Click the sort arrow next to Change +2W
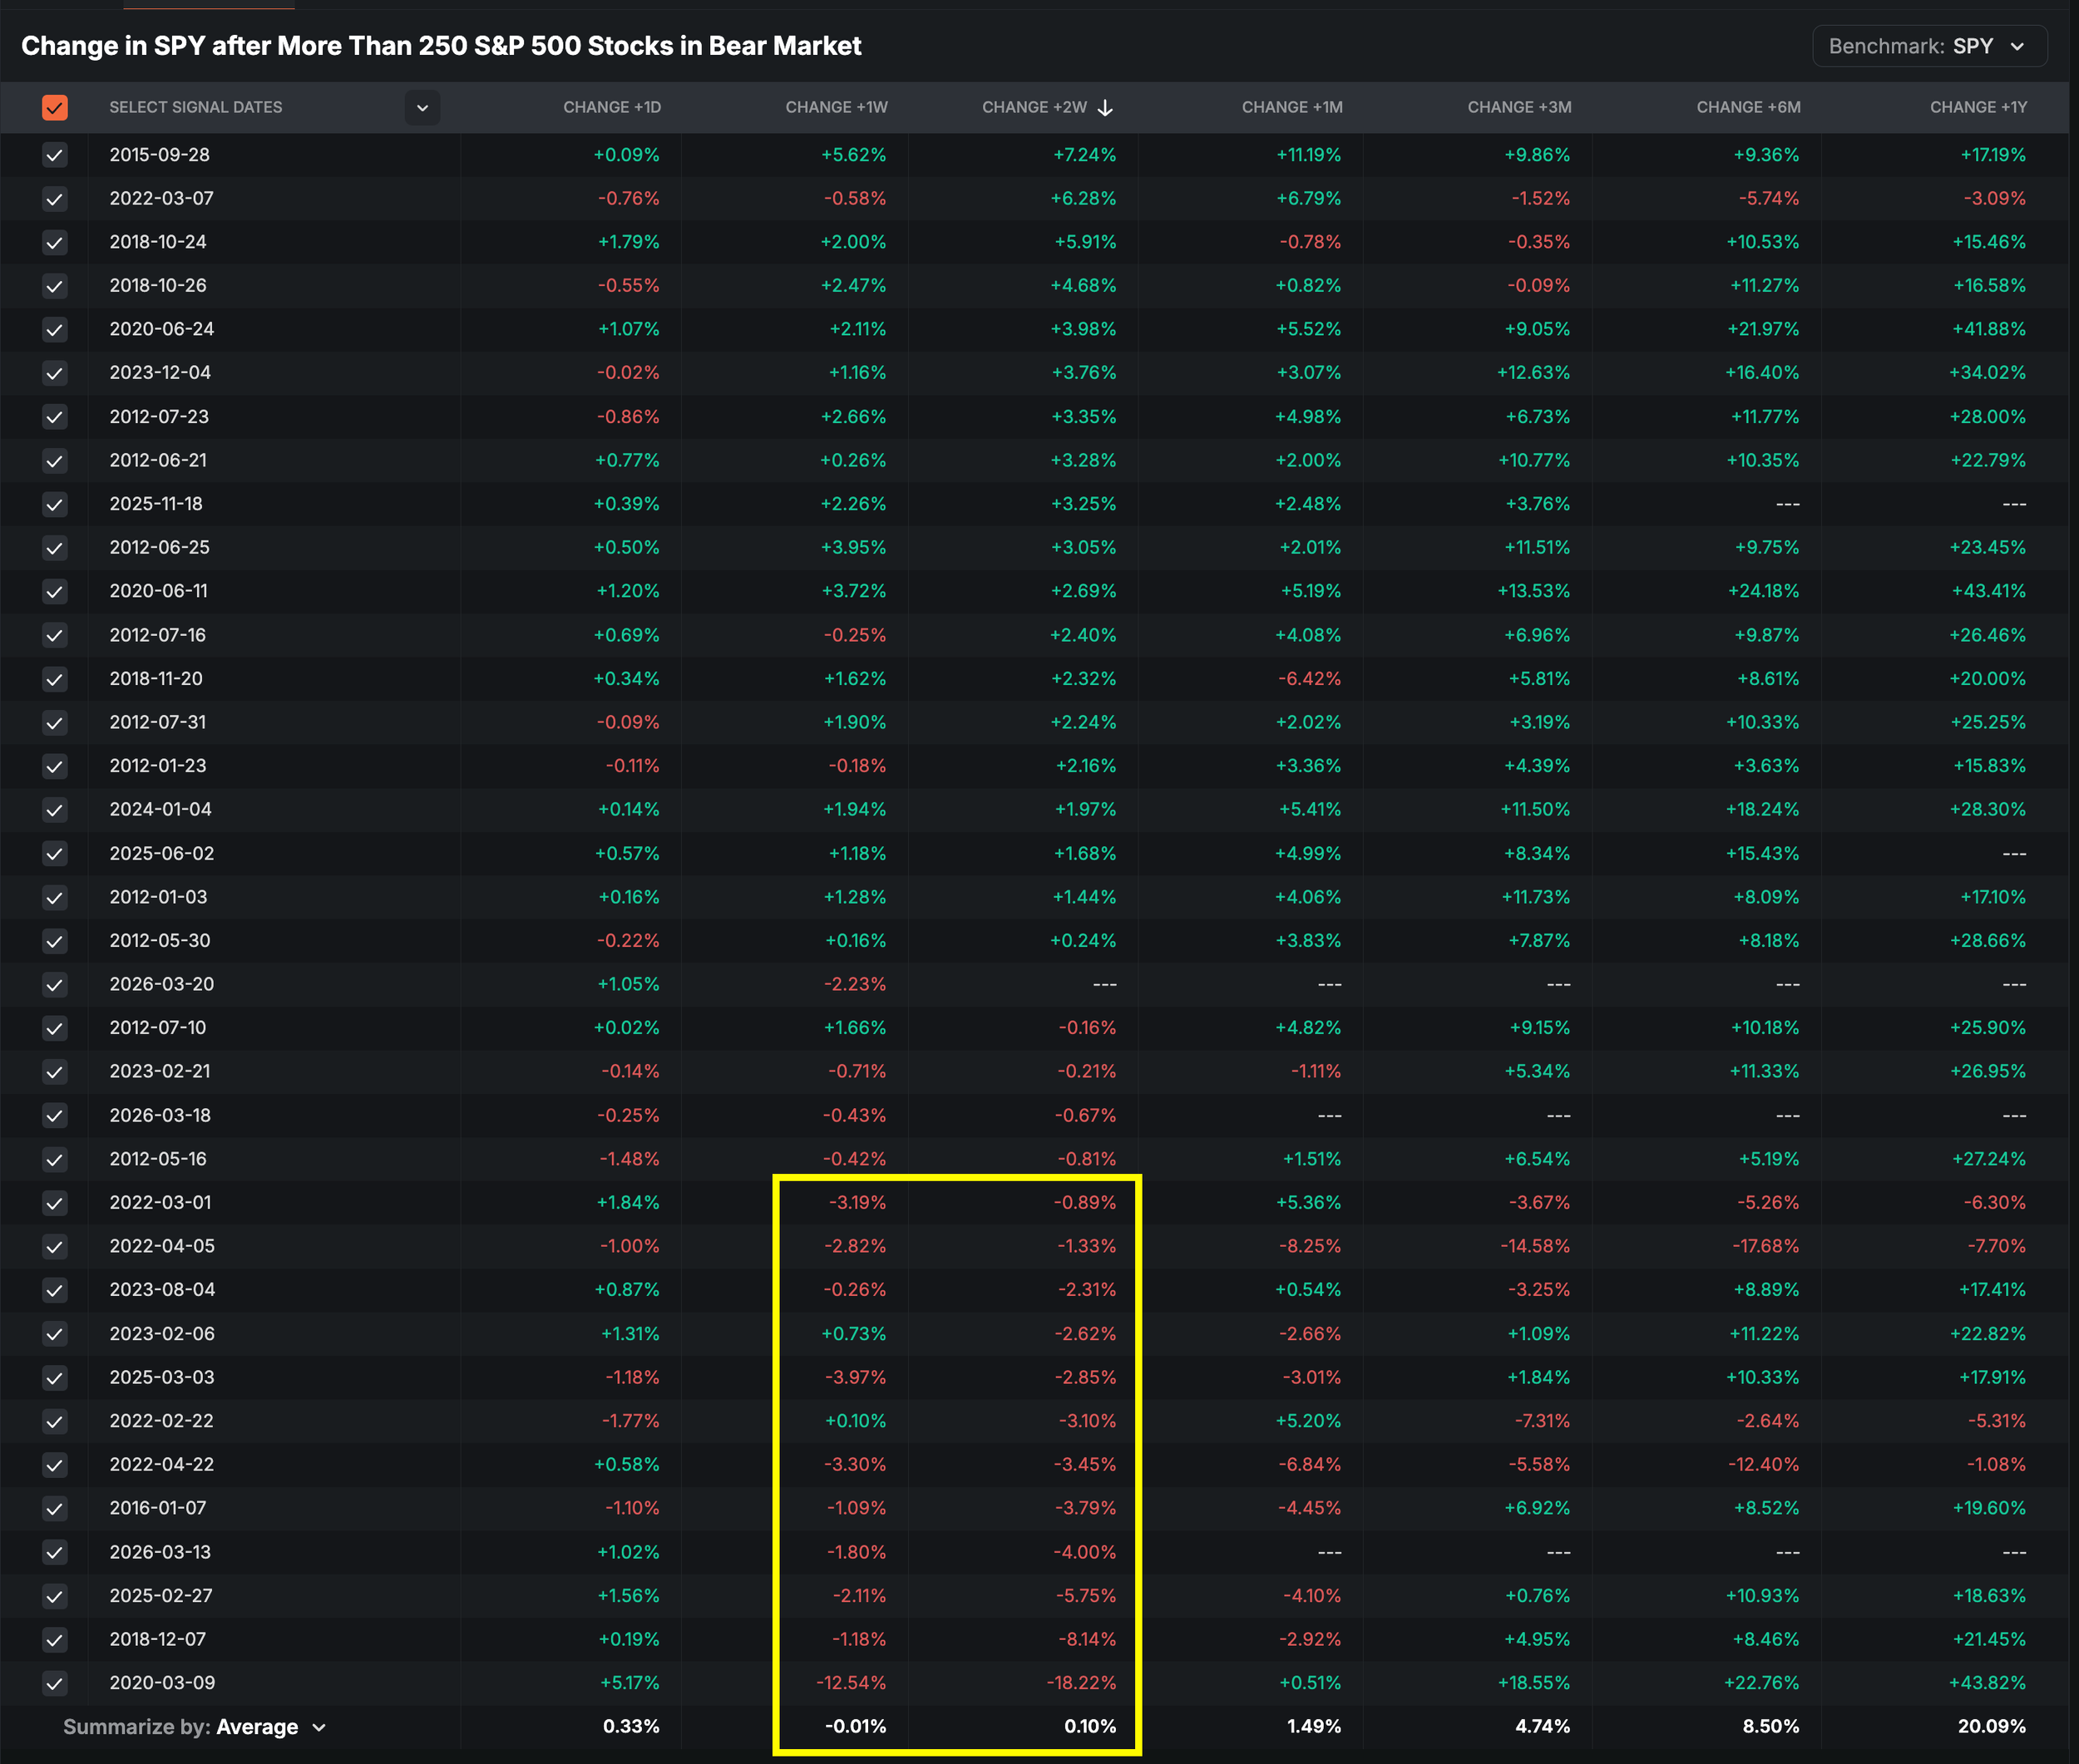This screenshot has height=1764, width=2079. 1105,108
